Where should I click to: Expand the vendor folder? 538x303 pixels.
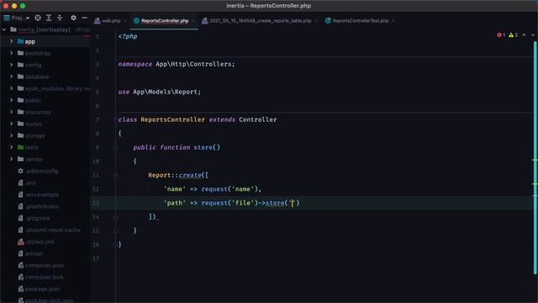(11, 159)
